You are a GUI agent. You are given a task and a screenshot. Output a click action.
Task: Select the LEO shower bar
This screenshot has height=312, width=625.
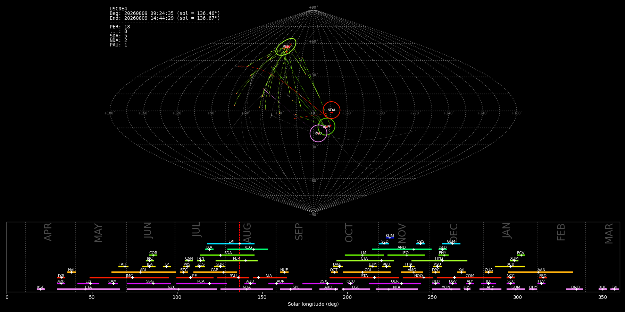tap(406, 255)
